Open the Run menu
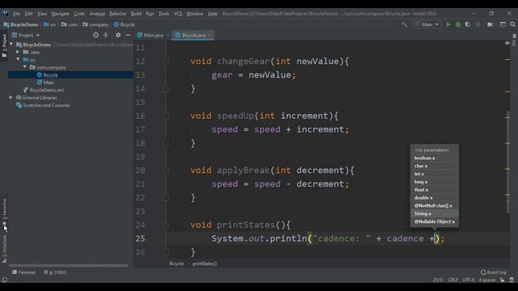The height and width of the screenshot is (291, 518). pos(150,14)
